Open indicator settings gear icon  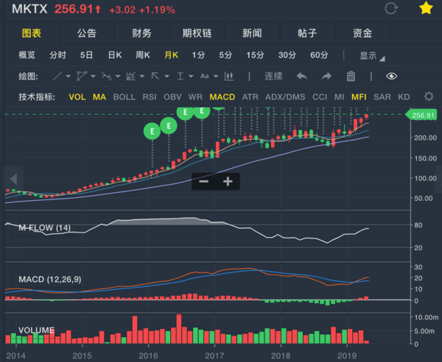tap(429, 96)
